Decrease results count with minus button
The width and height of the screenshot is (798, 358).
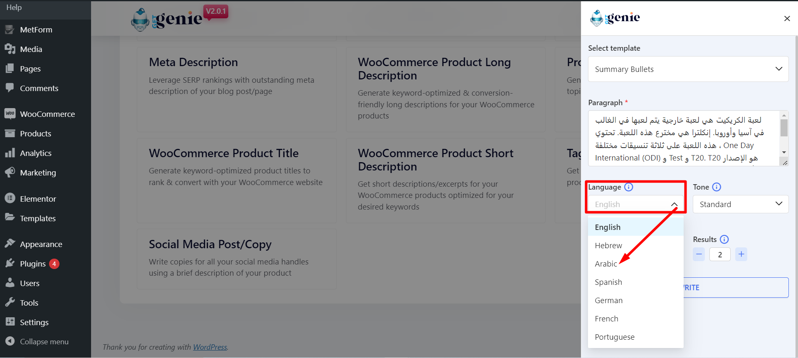tap(699, 254)
